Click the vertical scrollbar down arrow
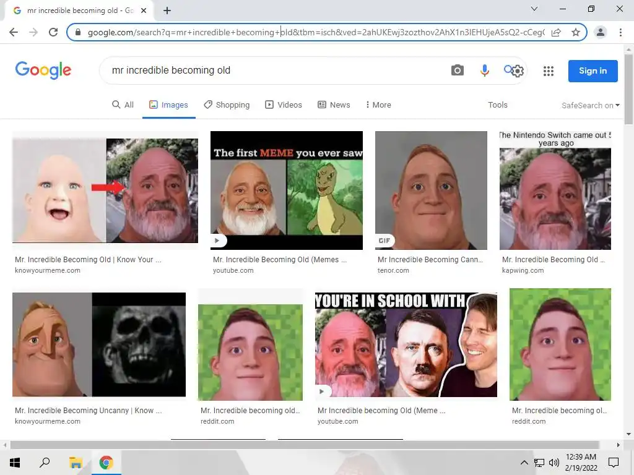634x475 pixels. [628, 434]
